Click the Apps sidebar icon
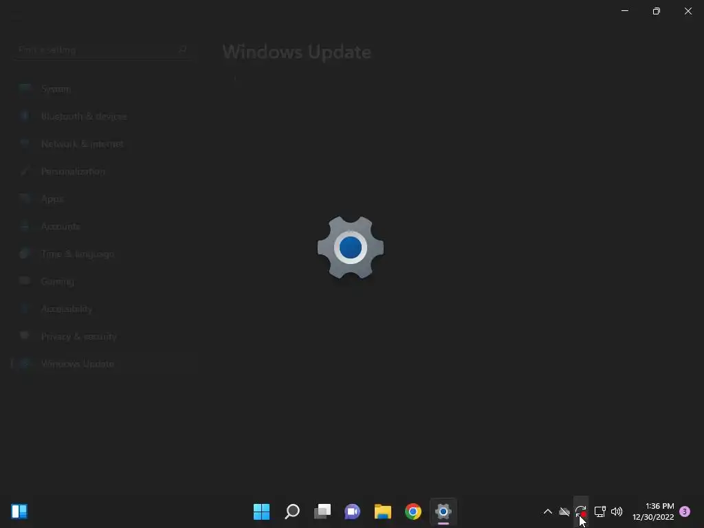Image resolution: width=704 pixels, height=528 pixels. click(x=25, y=199)
